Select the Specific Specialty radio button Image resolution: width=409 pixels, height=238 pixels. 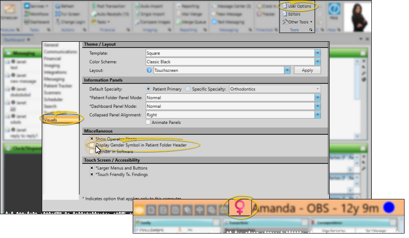(188, 89)
